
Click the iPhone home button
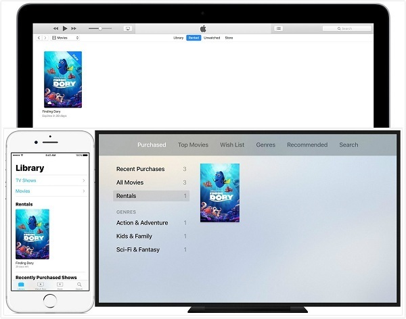50,301
